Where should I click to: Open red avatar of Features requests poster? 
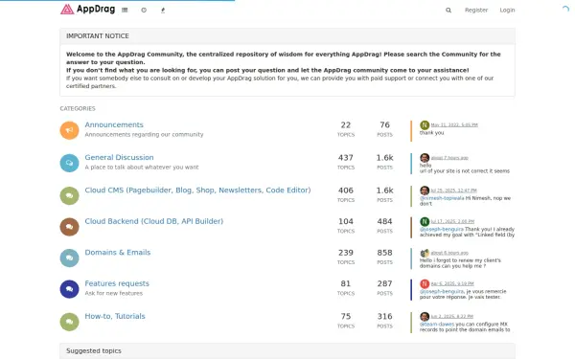coord(425,284)
